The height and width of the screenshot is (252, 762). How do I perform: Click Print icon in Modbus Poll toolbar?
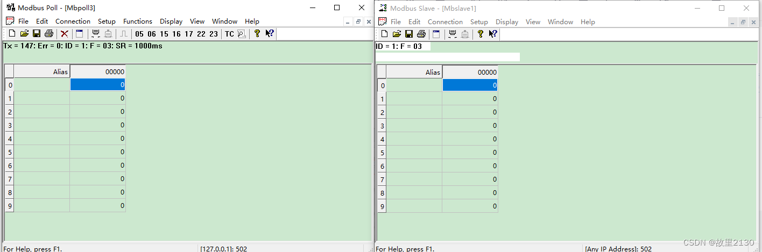49,34
